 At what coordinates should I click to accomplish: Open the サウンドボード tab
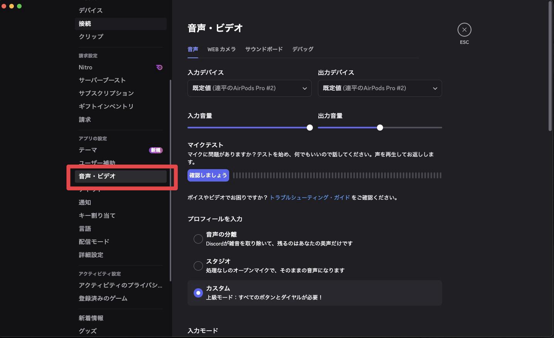coord(264,49)
